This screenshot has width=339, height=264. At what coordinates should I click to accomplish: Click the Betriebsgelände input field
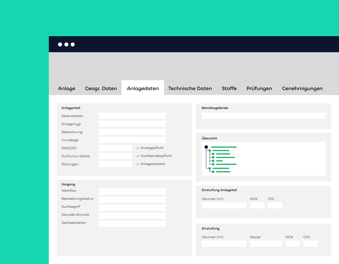click(x=263, y=116)
